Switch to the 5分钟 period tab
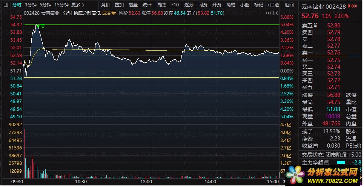 [46, 5]
